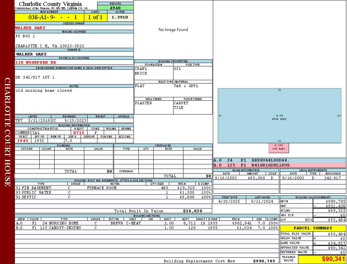Click the red year built value 1945
347x264 pixels.
click(x=23, y=141)
